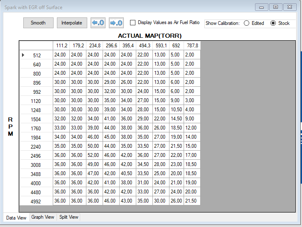The width and height of the screenshot is (302, 227).
Task: Switch to the Graph View tab
Action: click(x=43, y=217)
